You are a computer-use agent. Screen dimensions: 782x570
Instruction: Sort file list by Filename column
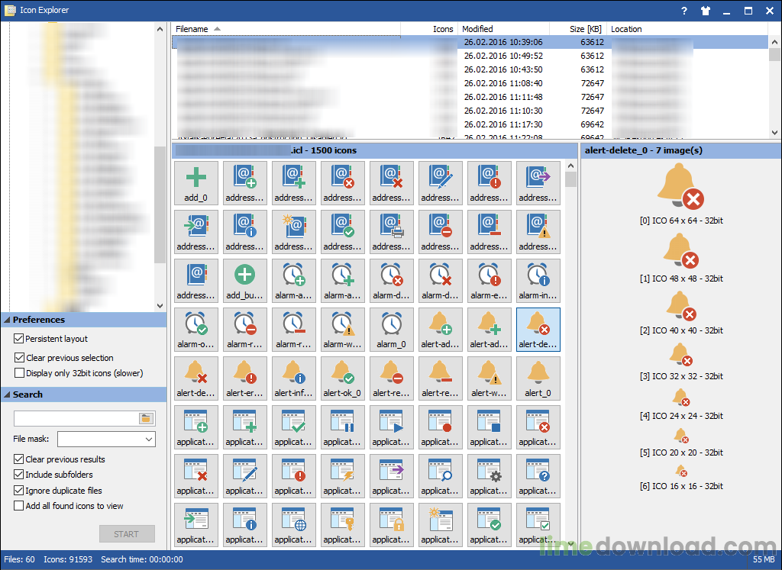click(192, 29)
